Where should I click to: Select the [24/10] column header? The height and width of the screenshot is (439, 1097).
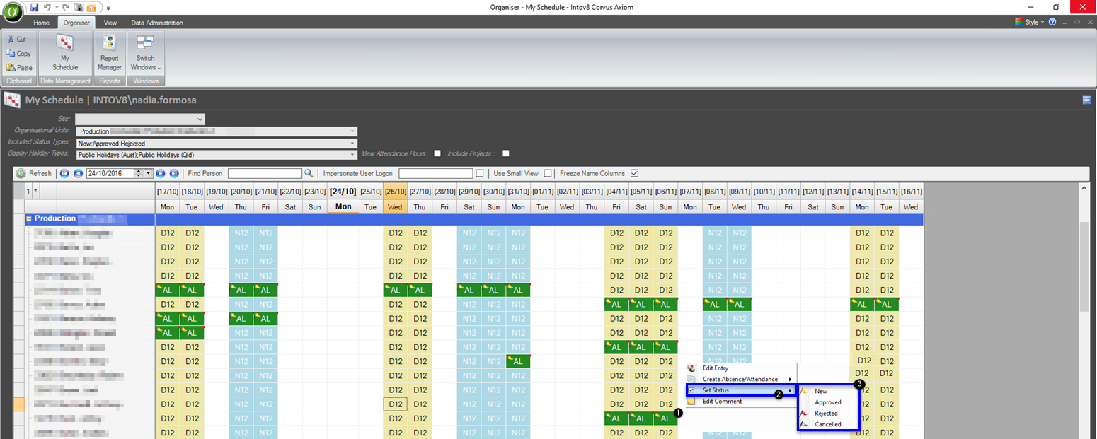tap(343, 192)
